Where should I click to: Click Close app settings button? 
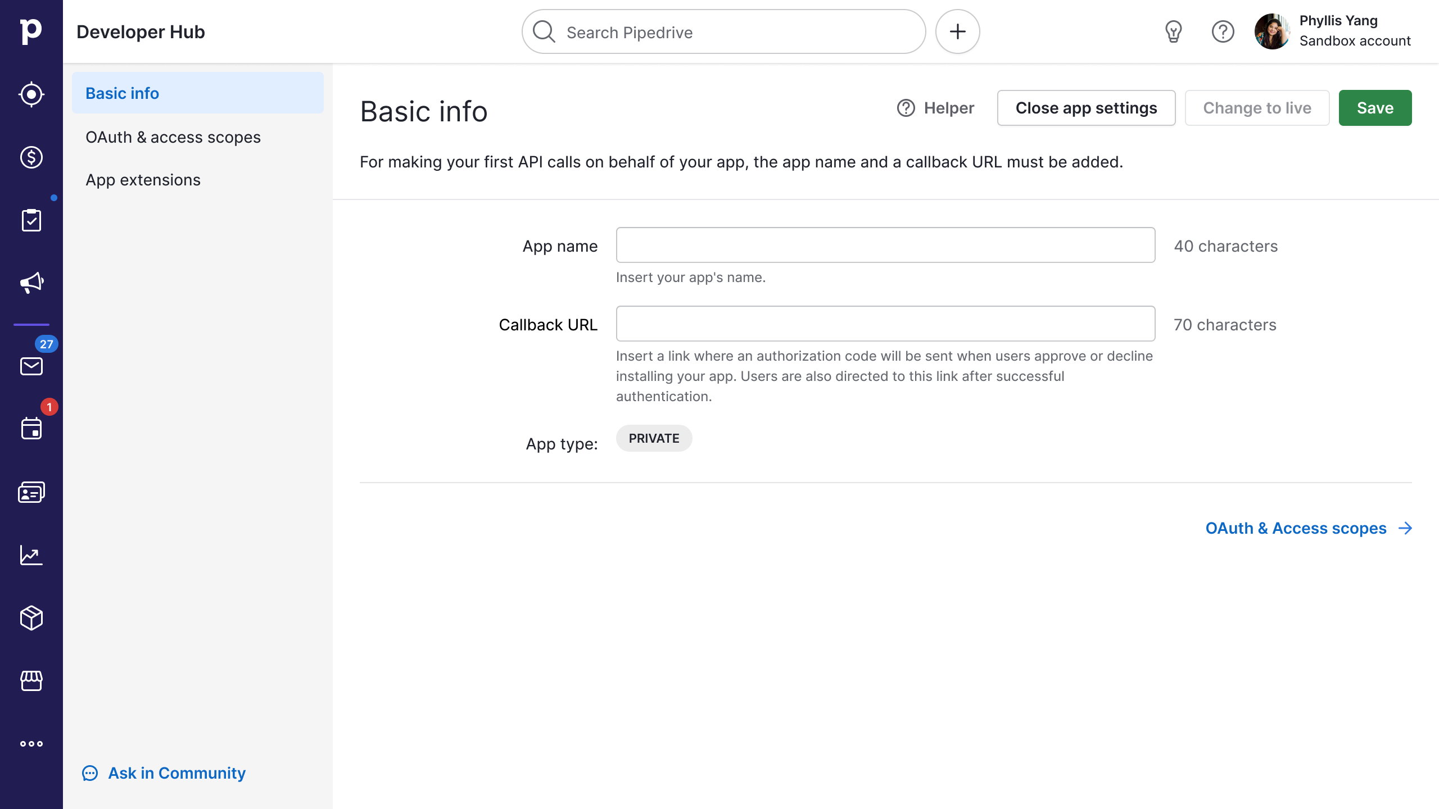point(1086,108)
